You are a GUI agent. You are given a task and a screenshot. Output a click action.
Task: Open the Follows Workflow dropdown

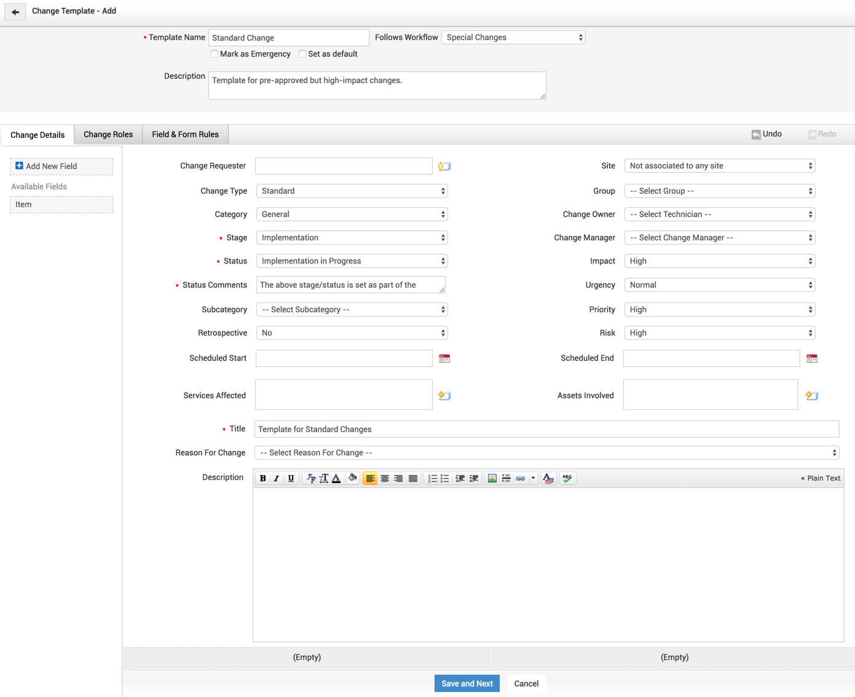point(513,37)
